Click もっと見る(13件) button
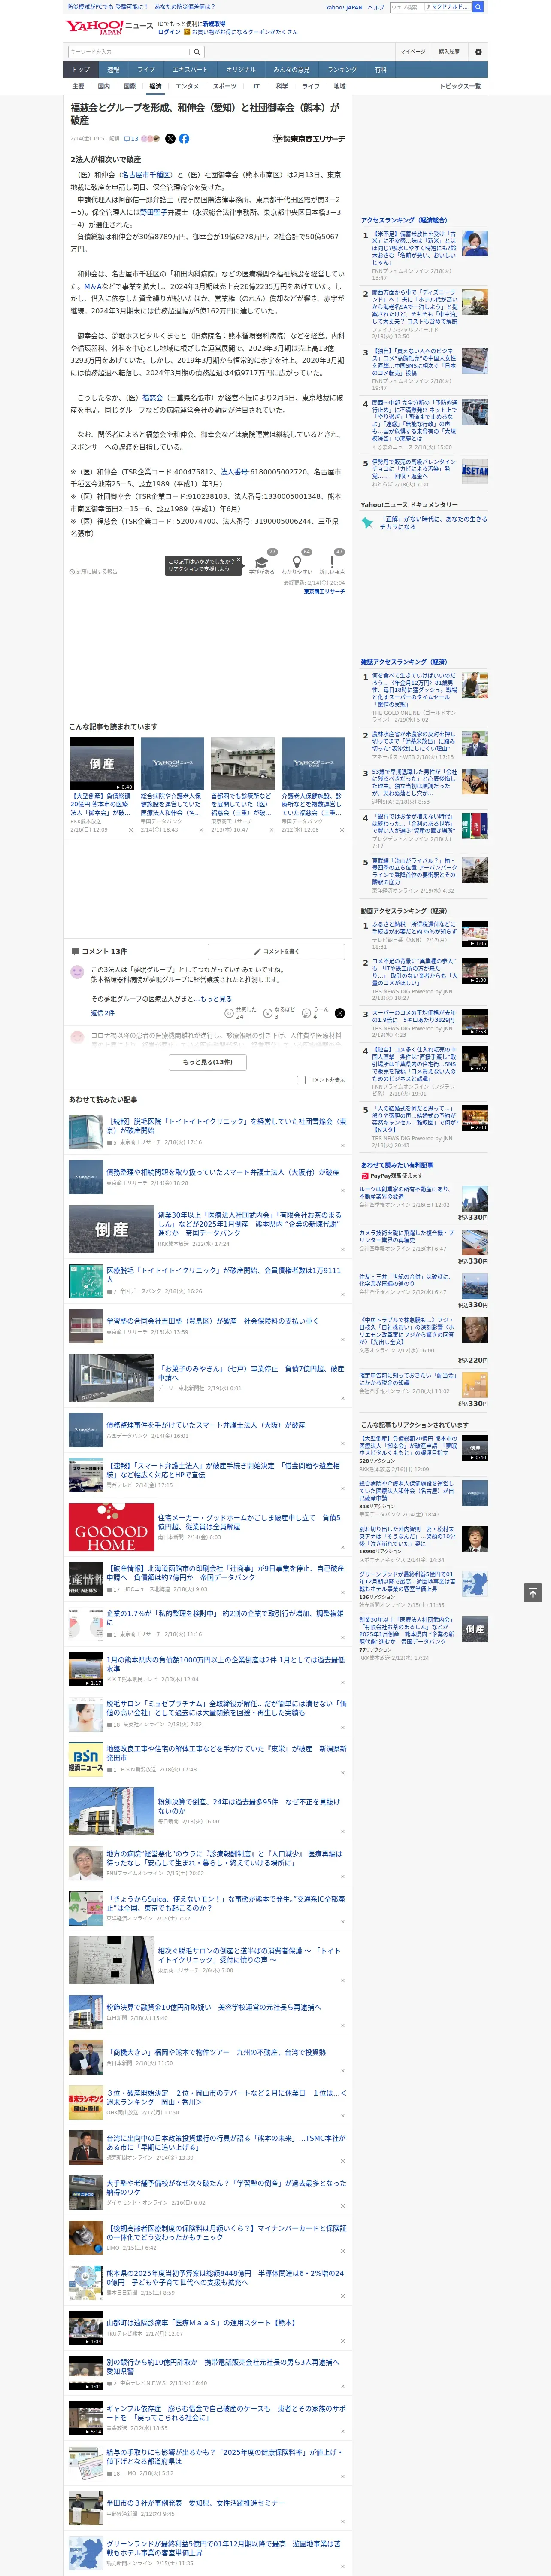 (x=208, y=1062)
